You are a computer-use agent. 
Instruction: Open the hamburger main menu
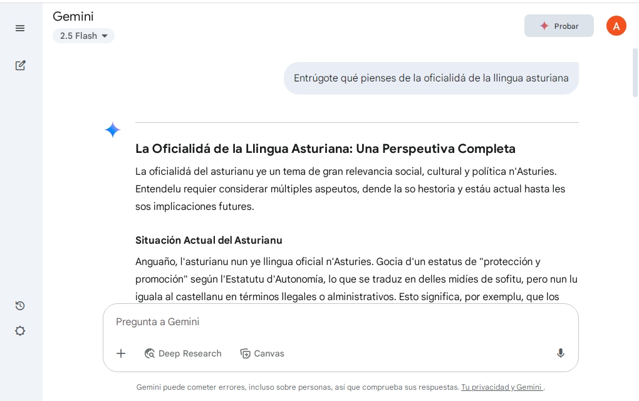[x=20, y=28]
